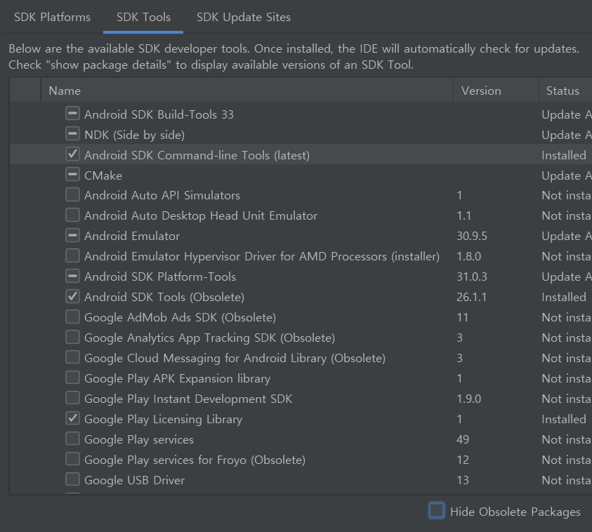Select the Android Emulator row label
Image resolution: width=592 pixels, height=532 pixels.
click(132, 237)
